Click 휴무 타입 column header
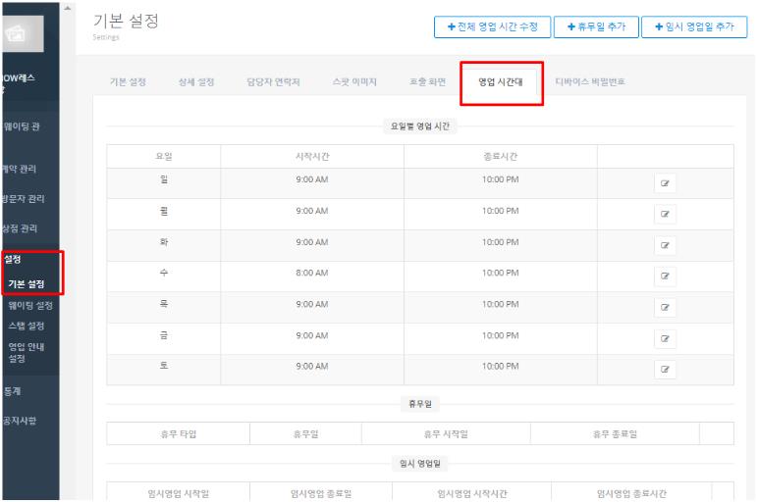Screen dimensions: 758x502 pyautogui.click(x=179, y=434)
